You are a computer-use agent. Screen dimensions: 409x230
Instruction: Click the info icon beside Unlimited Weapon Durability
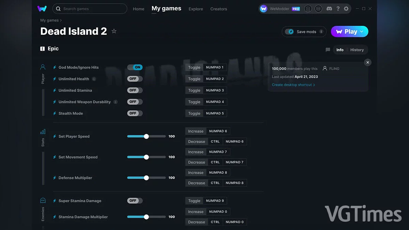coord(116,102)
